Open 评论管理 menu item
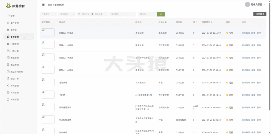 19,92
